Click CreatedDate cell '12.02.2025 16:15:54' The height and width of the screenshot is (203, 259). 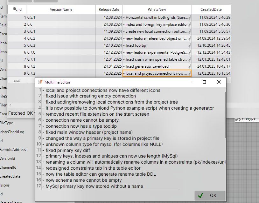(x=211, y=73)
